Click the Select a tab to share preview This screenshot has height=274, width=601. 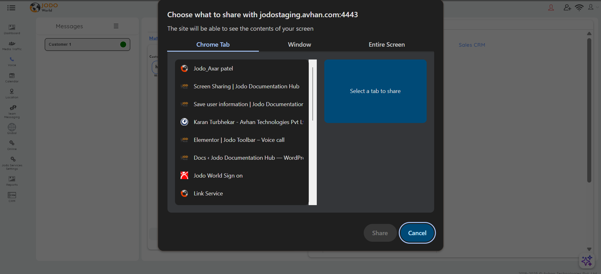(375, 91)
